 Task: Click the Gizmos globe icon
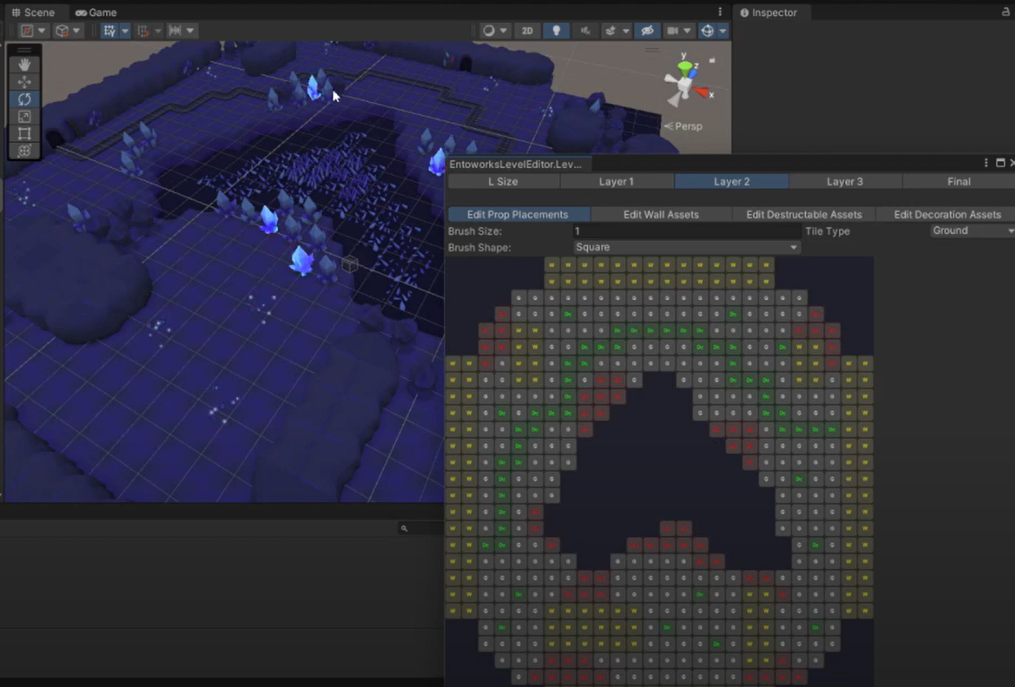coord(708,31)
